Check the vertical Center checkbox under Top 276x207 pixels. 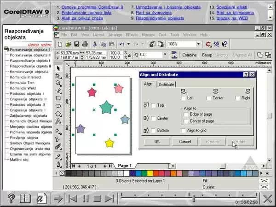pyautogui.click(x=154, y=119)
